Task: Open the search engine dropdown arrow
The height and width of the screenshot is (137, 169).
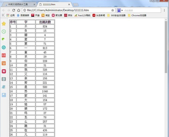Action: [122, 10]
